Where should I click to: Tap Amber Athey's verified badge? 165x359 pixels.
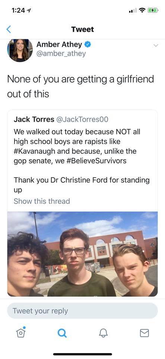(x=88, y=45)
